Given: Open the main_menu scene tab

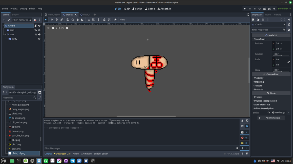Looking at the screenshot, I should 52,15.
